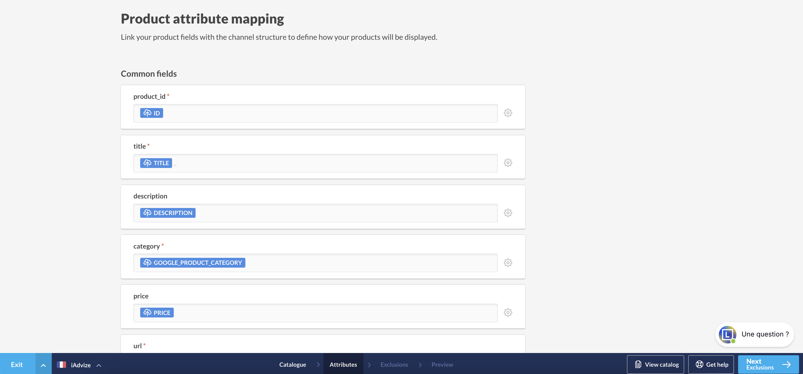
Task: Click Next Exclusions button
Action: [x=768, y=364]
